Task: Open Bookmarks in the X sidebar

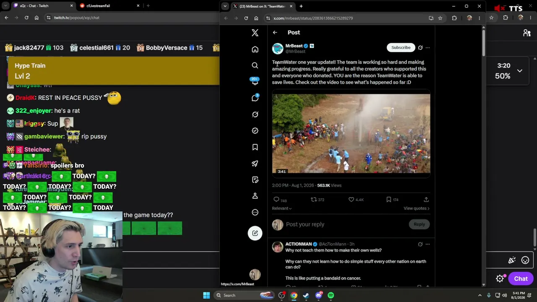Action: point(255,147)
